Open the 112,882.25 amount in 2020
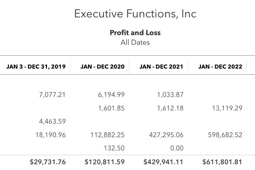This screenshot has height=170, width=255. click(x=108, y=135)
